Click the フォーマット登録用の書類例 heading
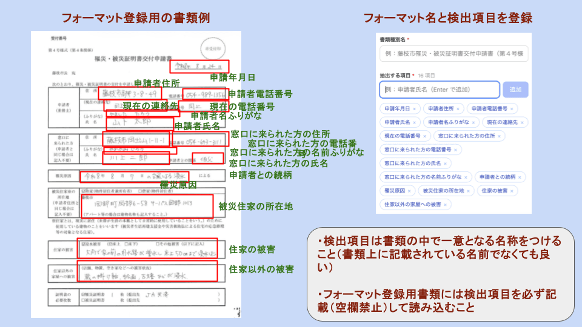 [x=136, y=18]
